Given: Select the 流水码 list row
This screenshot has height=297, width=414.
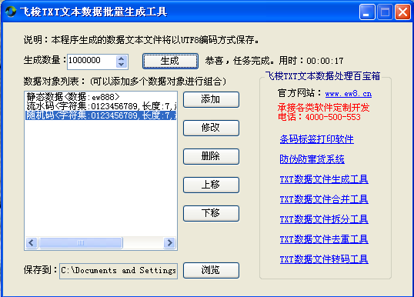Looking at the screenshot, I should click(x=101, y=106).
